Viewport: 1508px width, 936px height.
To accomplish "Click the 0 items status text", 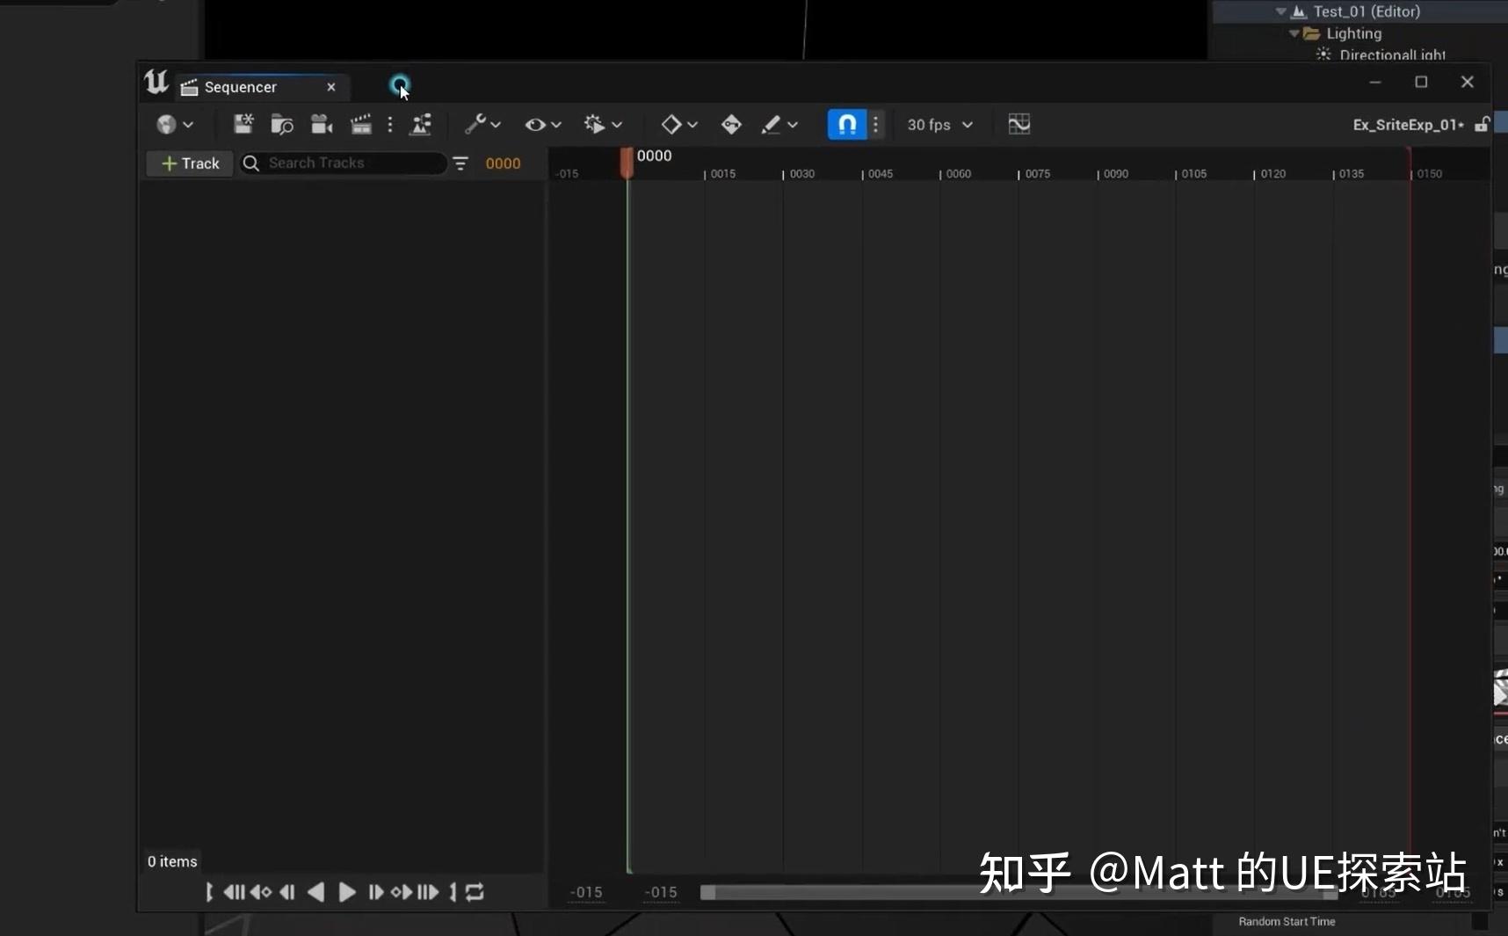I will 172,861.
